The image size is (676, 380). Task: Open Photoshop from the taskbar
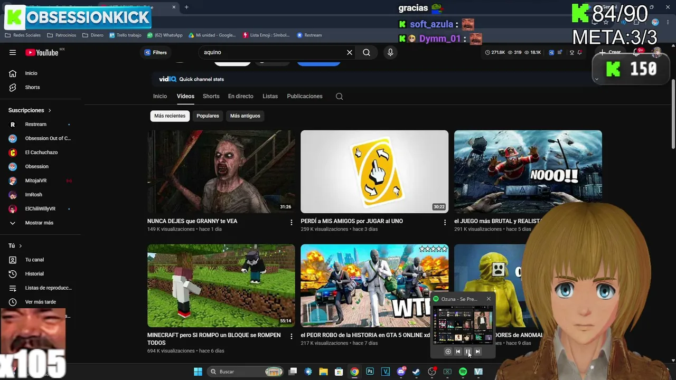point(370,372)
